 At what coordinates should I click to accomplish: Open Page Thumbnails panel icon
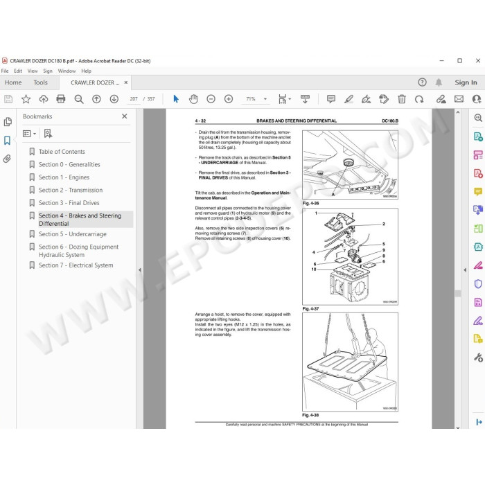click(8, 122)
